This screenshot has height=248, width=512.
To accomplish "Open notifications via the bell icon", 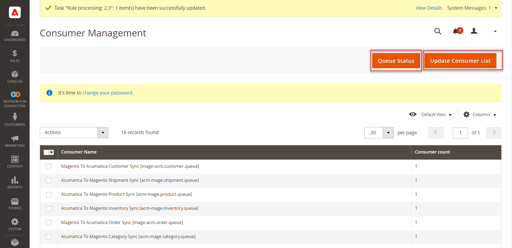I will [455, 31].
